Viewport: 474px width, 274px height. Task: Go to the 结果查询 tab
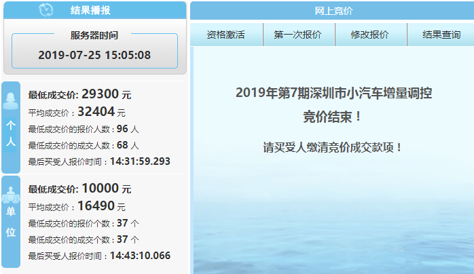click(x=441, y=35)
